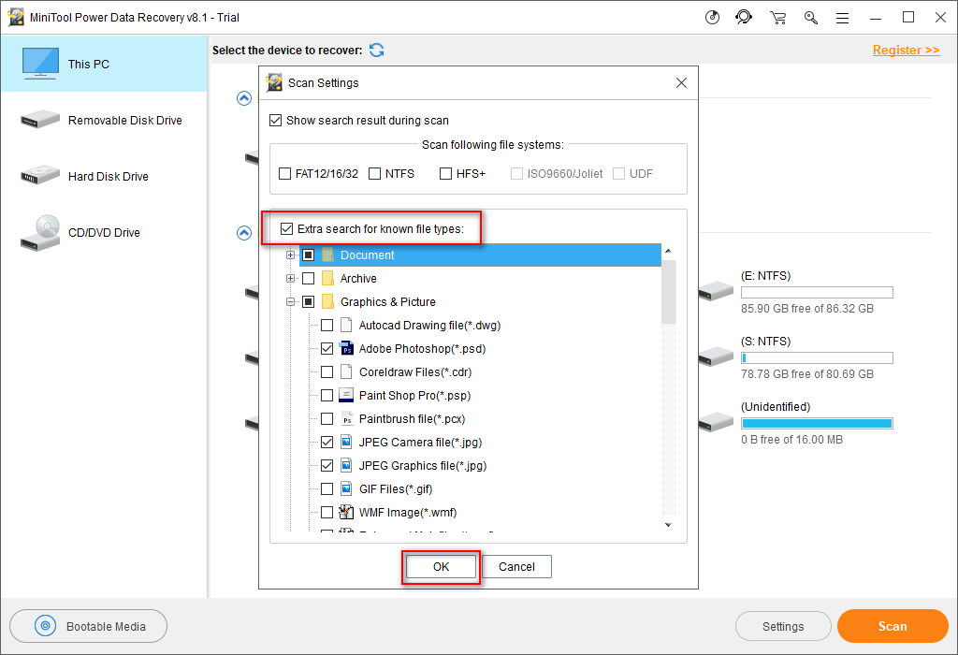958x655 pixels.
Task: Check Coreldraw Files(*.cdr) checkbox
Action: 327,371
